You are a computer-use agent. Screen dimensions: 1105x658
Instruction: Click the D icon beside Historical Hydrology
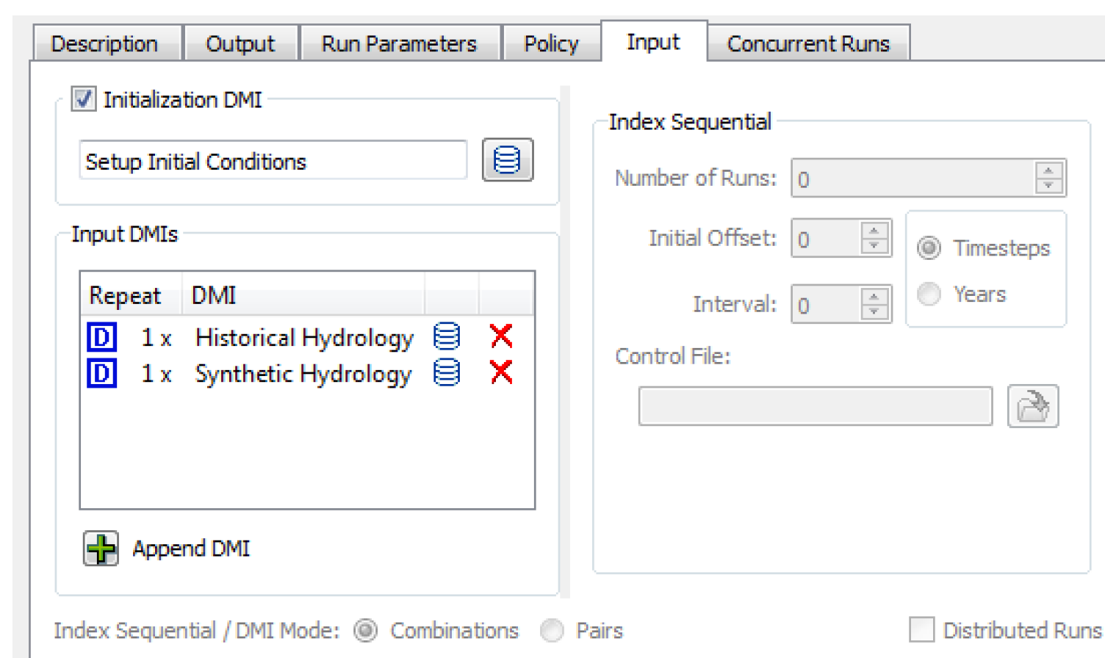pyautogui.click(x=102, y=337)
